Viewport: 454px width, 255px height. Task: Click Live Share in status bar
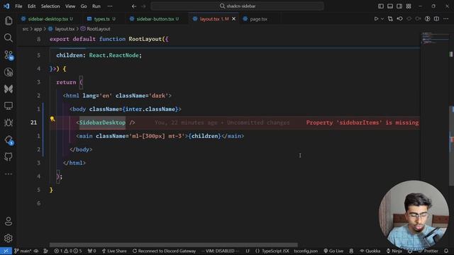[x=114, y=251]
